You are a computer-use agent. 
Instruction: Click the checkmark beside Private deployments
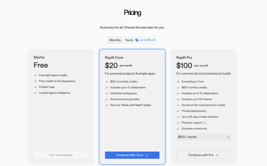(178, 111)
